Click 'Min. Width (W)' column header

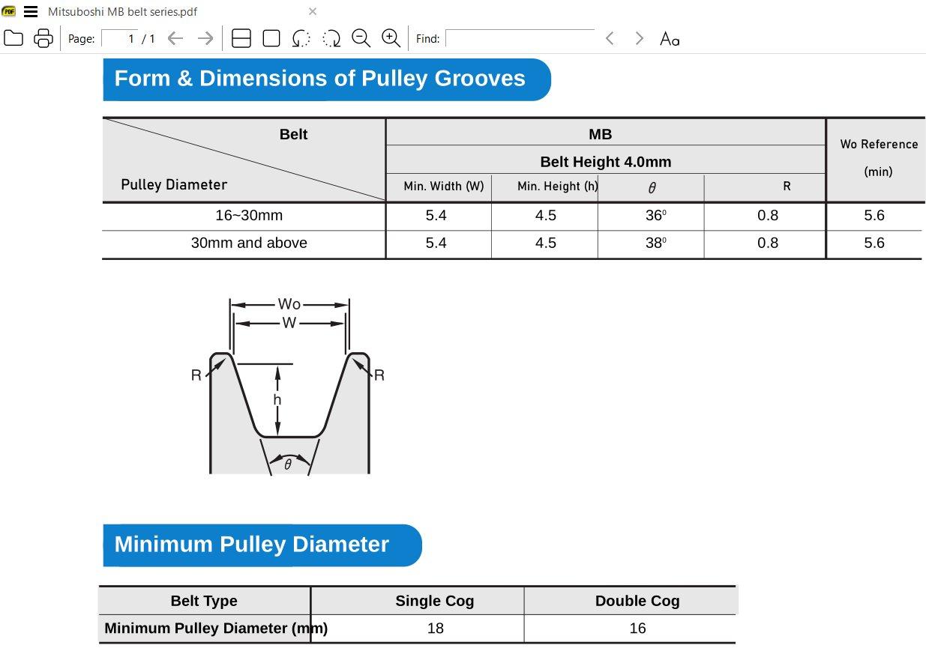pos(444,187)
